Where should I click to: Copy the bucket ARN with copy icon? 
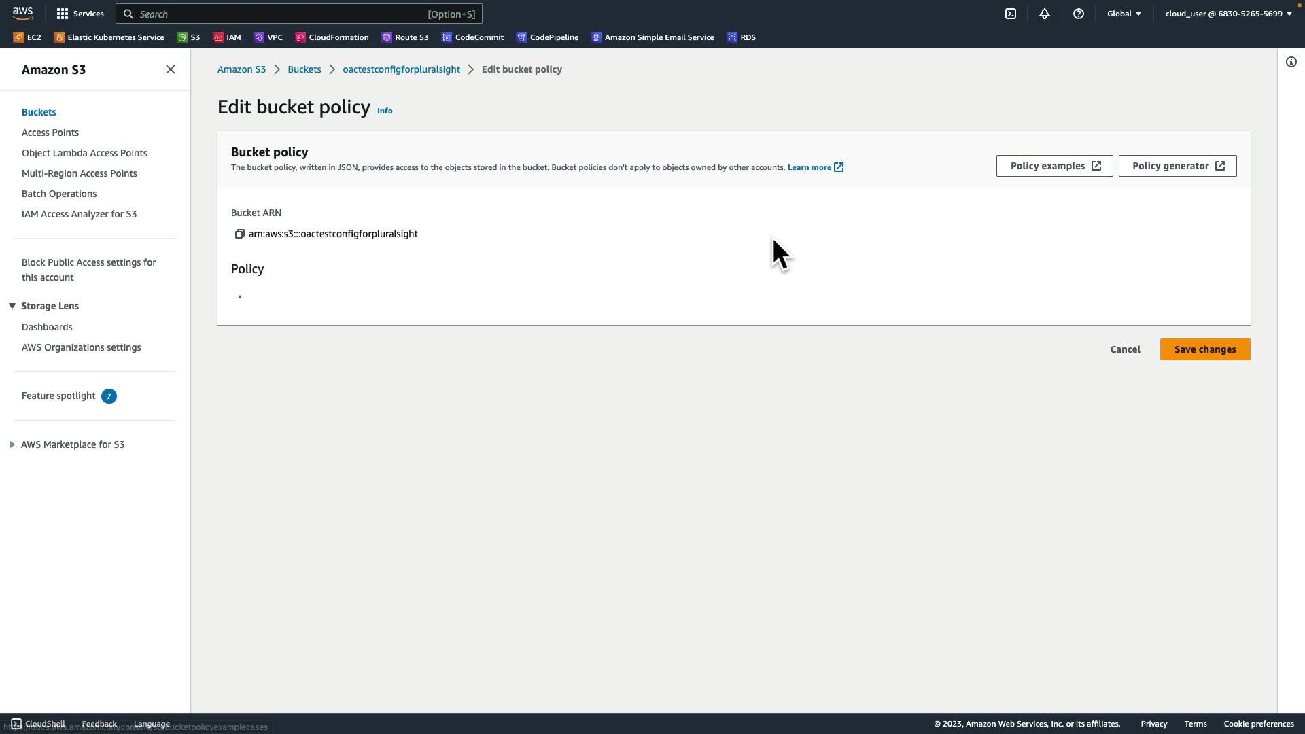point(239,234)
